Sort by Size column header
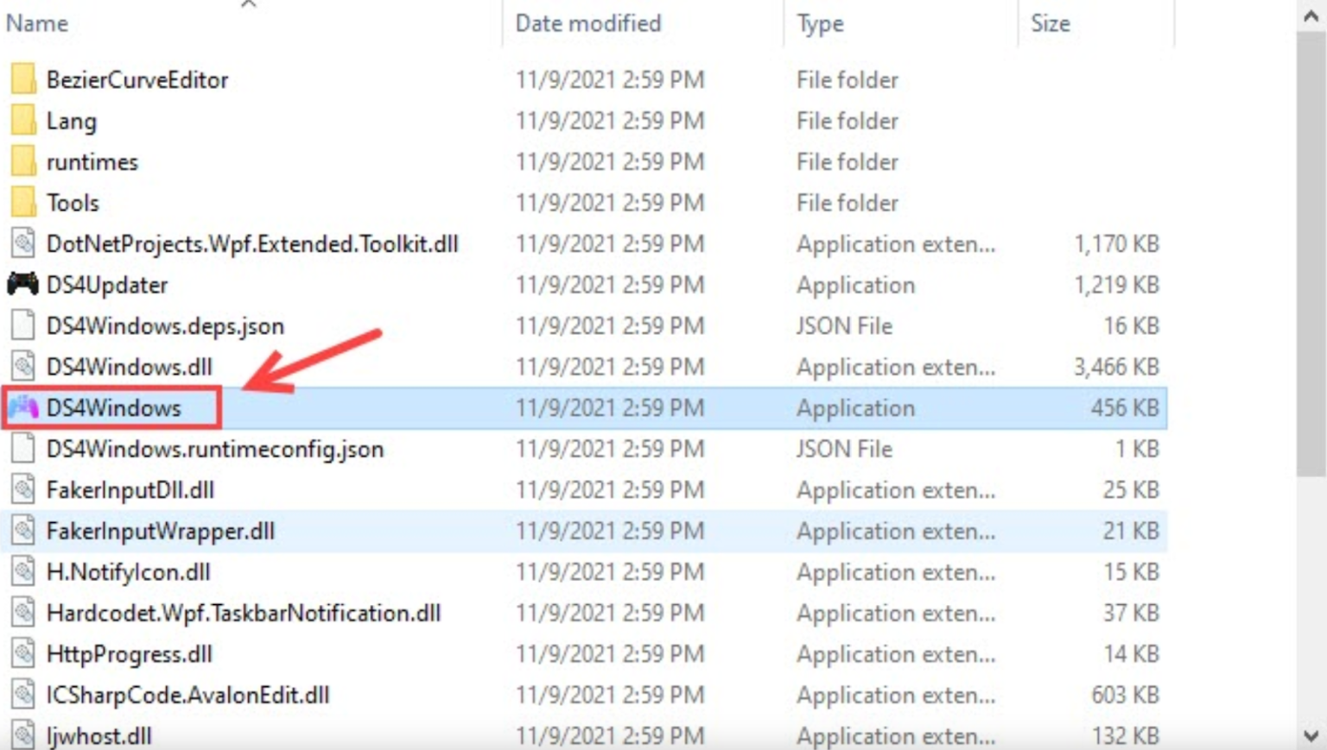 point(1050,23)
